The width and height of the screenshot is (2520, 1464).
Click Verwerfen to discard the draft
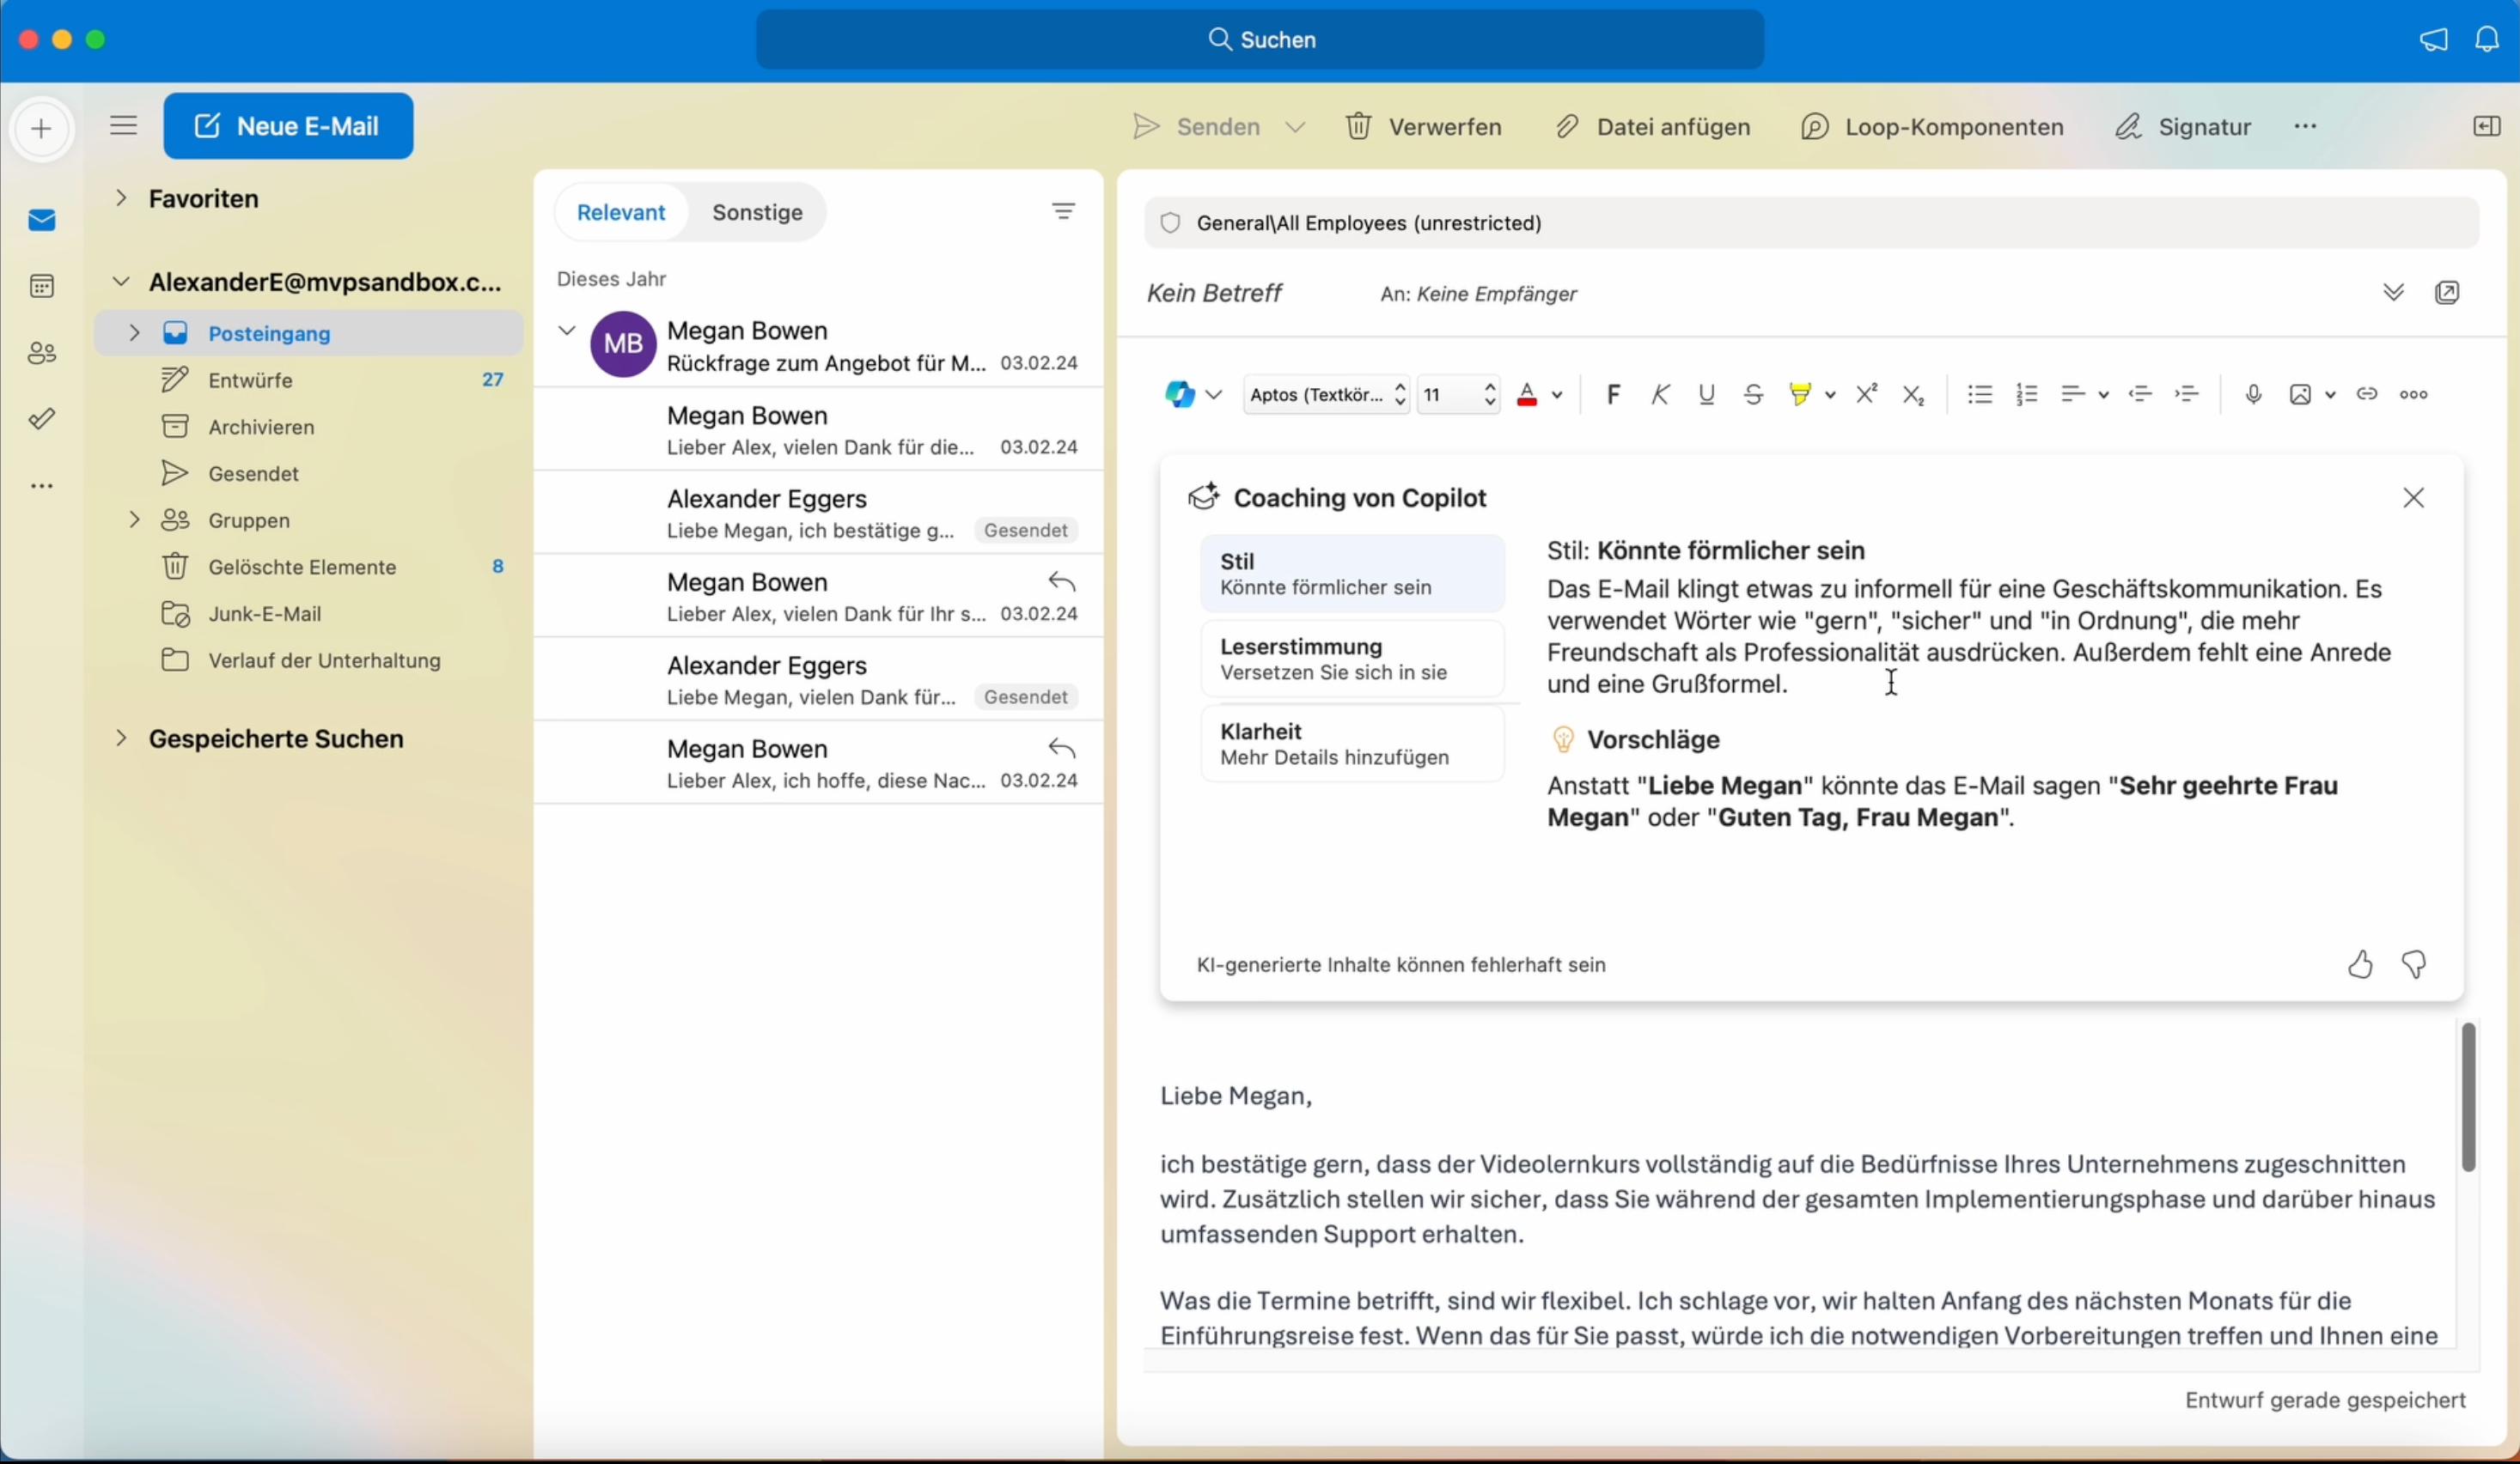(x=1423, y=127)
